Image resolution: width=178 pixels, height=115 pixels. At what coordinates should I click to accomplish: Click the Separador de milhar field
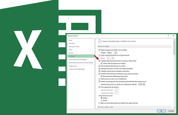tap(116, 93)
